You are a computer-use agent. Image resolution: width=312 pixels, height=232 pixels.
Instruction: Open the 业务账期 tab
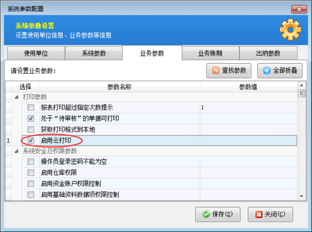pyautogui.click(x=210, y=54)
